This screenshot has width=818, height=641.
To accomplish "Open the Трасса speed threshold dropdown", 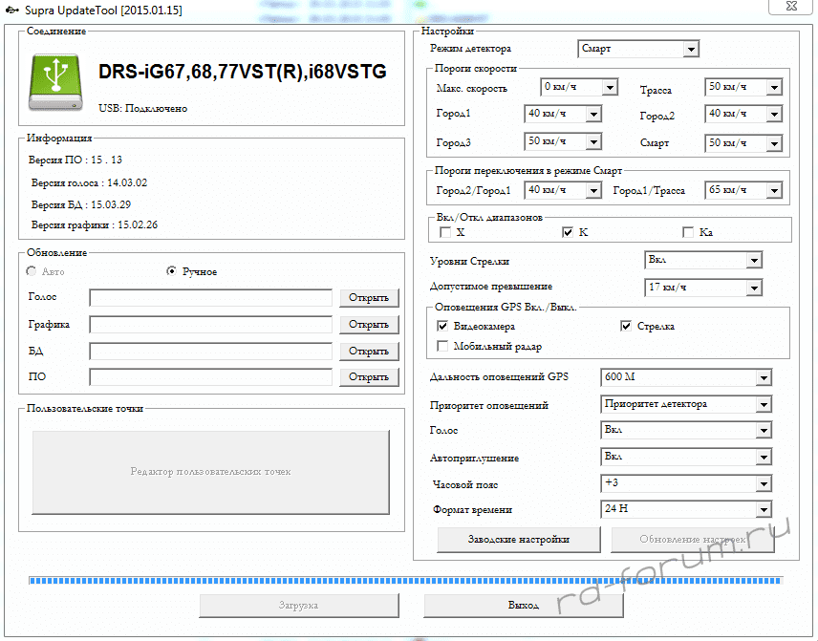I will coord(743,87).
